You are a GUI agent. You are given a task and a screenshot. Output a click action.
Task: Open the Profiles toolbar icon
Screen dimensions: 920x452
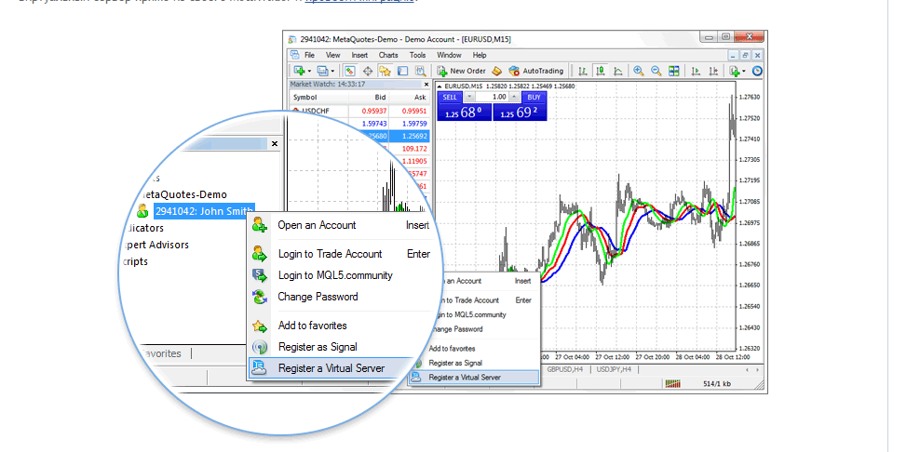tap(322, 71)
